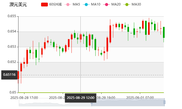Click the 0.652 price axis label
Screen dimensions: 182x109
[12, 62]
